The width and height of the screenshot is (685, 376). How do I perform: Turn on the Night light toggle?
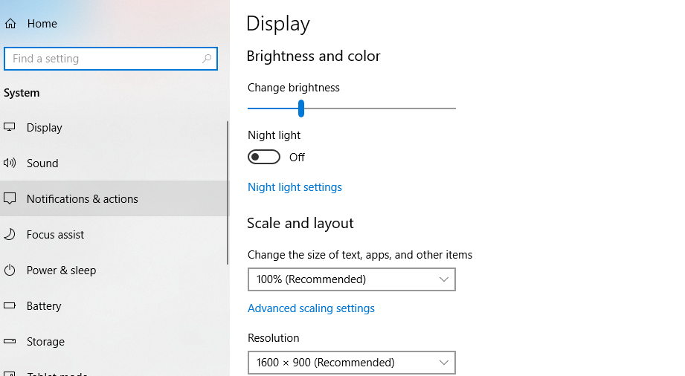tap(264, 157)
